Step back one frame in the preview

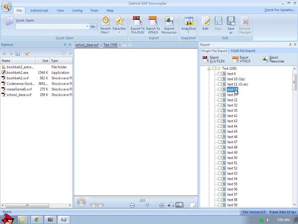93,205
